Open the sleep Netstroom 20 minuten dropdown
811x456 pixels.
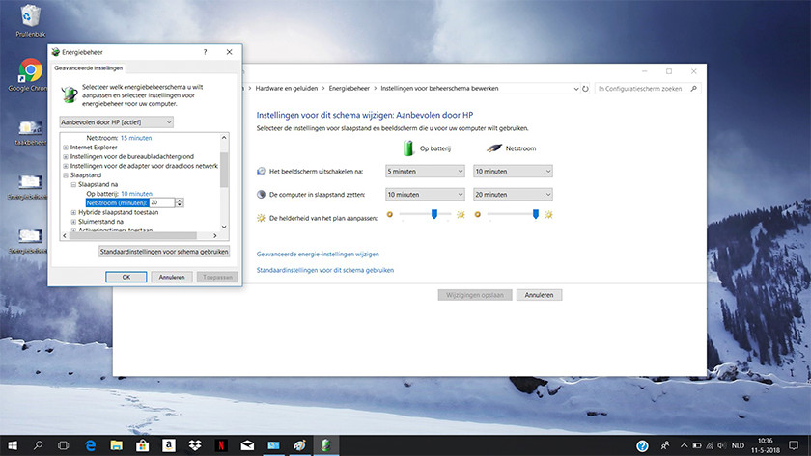[513, 194]
